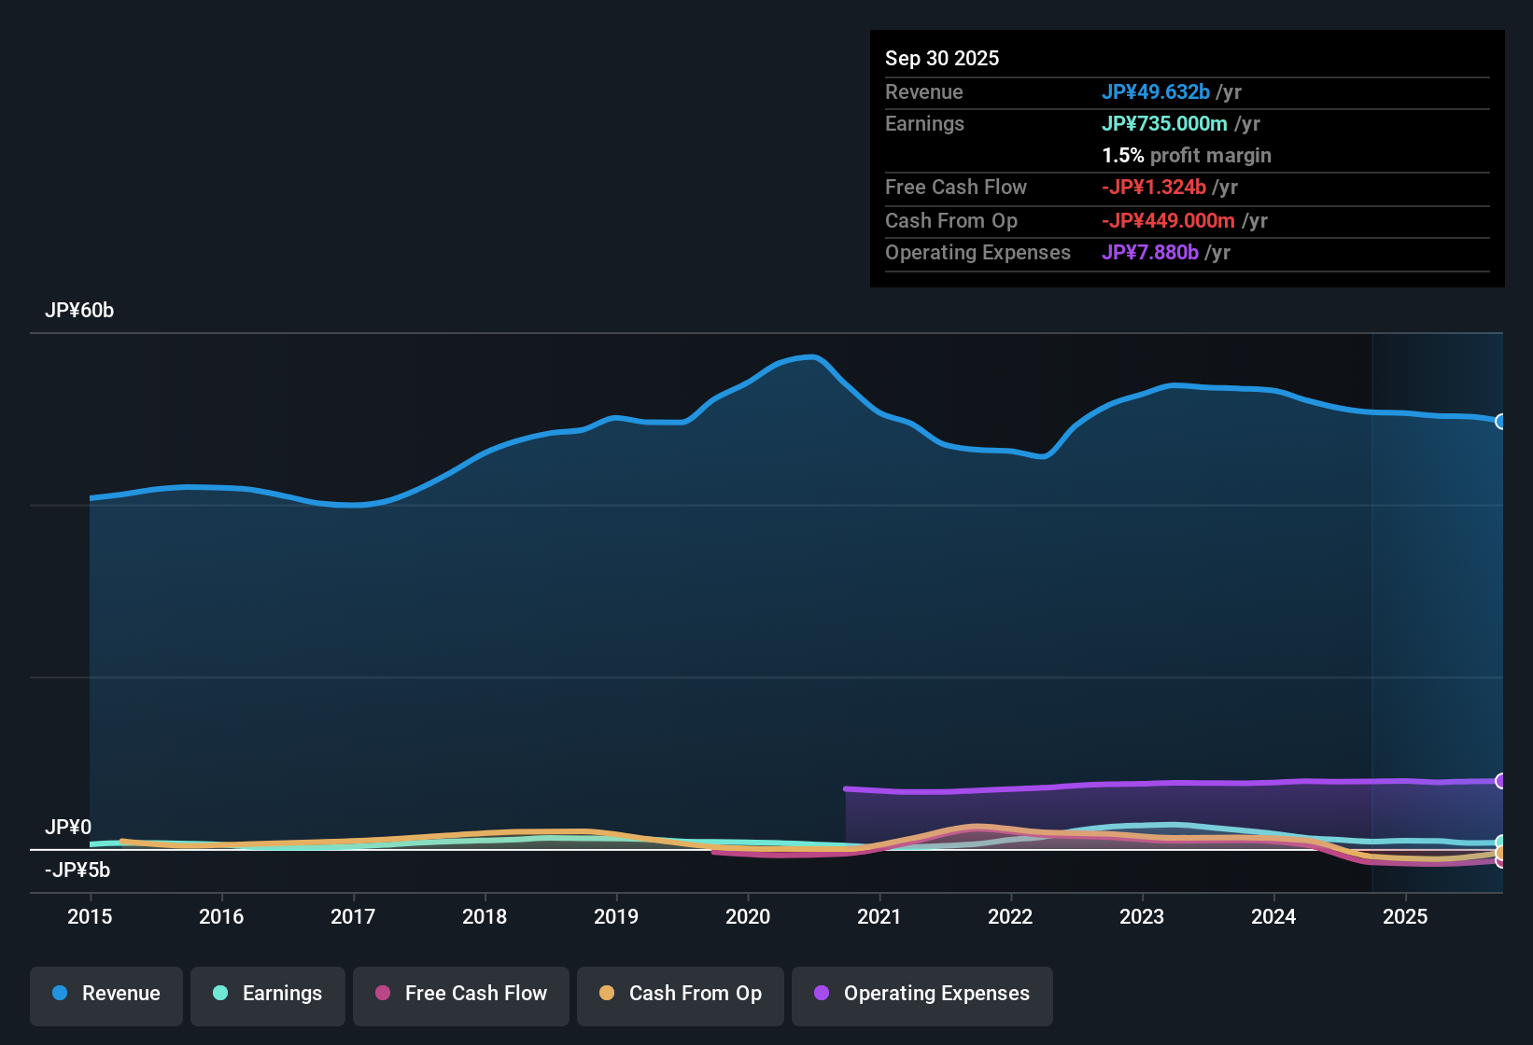
Task: Expand the Sep 30 2025 tooltip panel
Action: click(x=942, y=58)
